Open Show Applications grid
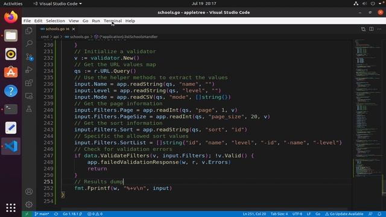 click(x=11, y=207)
